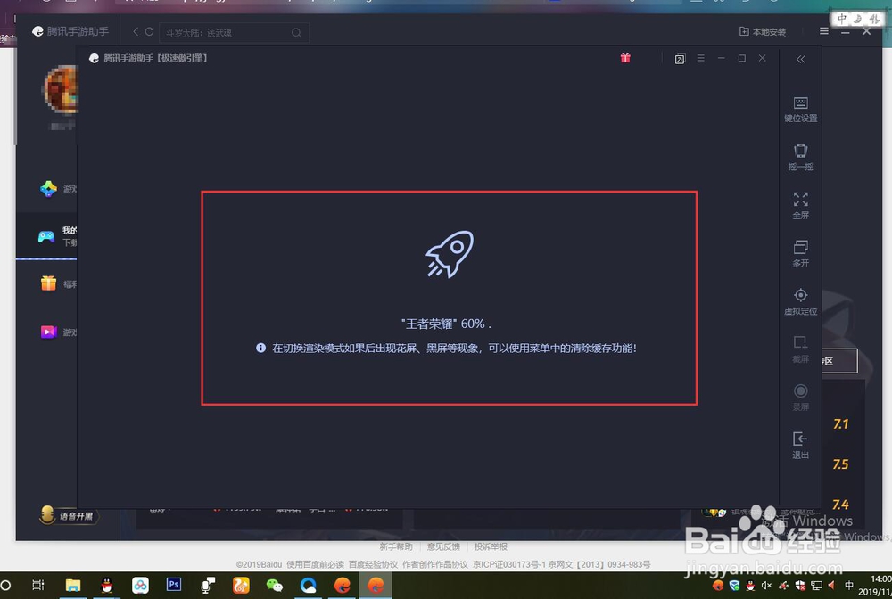Open File Explorer from taskbar
The width and height of the screenshot is (892, 599).
pyautogui.click(x=73, y=586)
